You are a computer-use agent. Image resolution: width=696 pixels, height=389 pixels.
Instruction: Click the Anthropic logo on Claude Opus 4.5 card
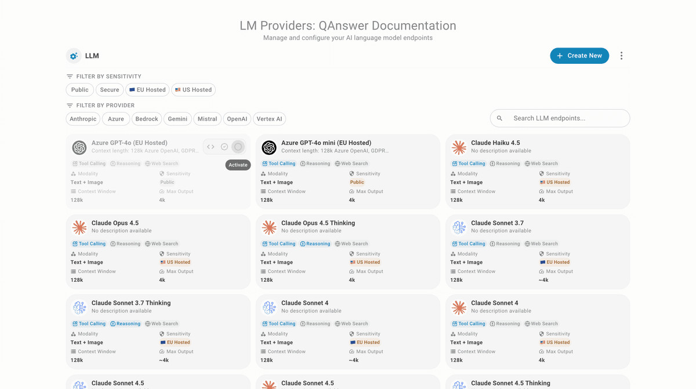[79, 227]
